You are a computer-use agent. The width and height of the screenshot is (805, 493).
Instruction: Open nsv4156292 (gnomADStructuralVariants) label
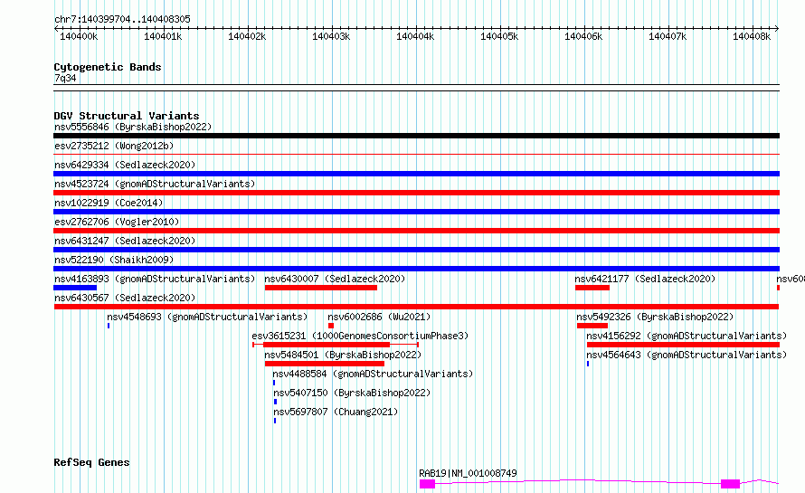pyautogui.click(x=687, y=336)
